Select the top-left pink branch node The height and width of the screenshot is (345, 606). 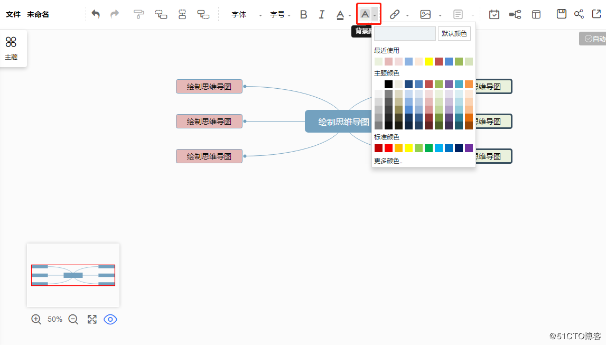pos(209,87)
